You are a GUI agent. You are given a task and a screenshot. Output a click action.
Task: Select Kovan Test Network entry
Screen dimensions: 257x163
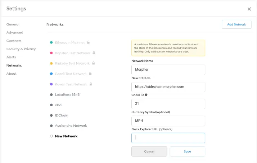(71, 84)
